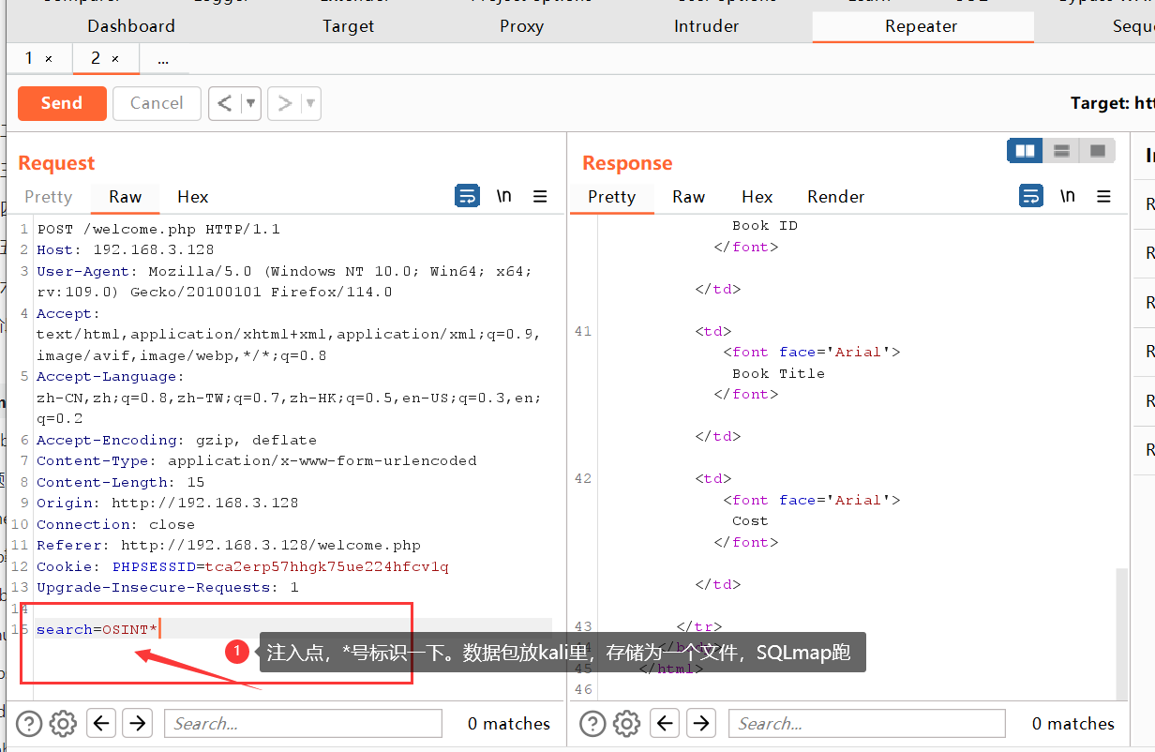The image size is (1155, 752).
Task: Open the Proxy tab
Action: coord(521,26)
